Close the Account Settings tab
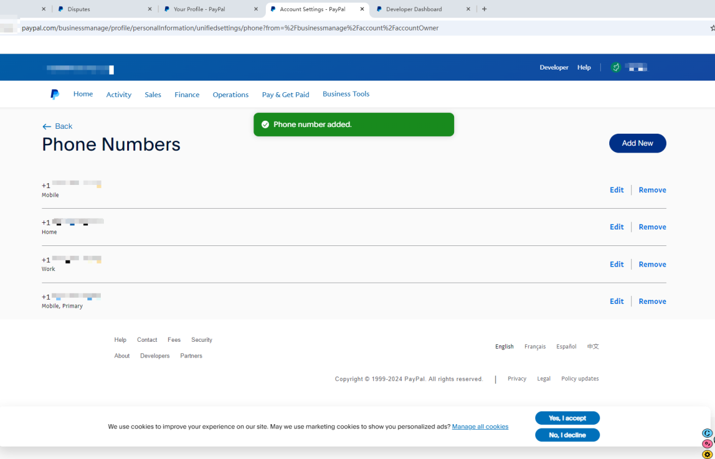Screen dimensions: 715x459 [362, 9]
